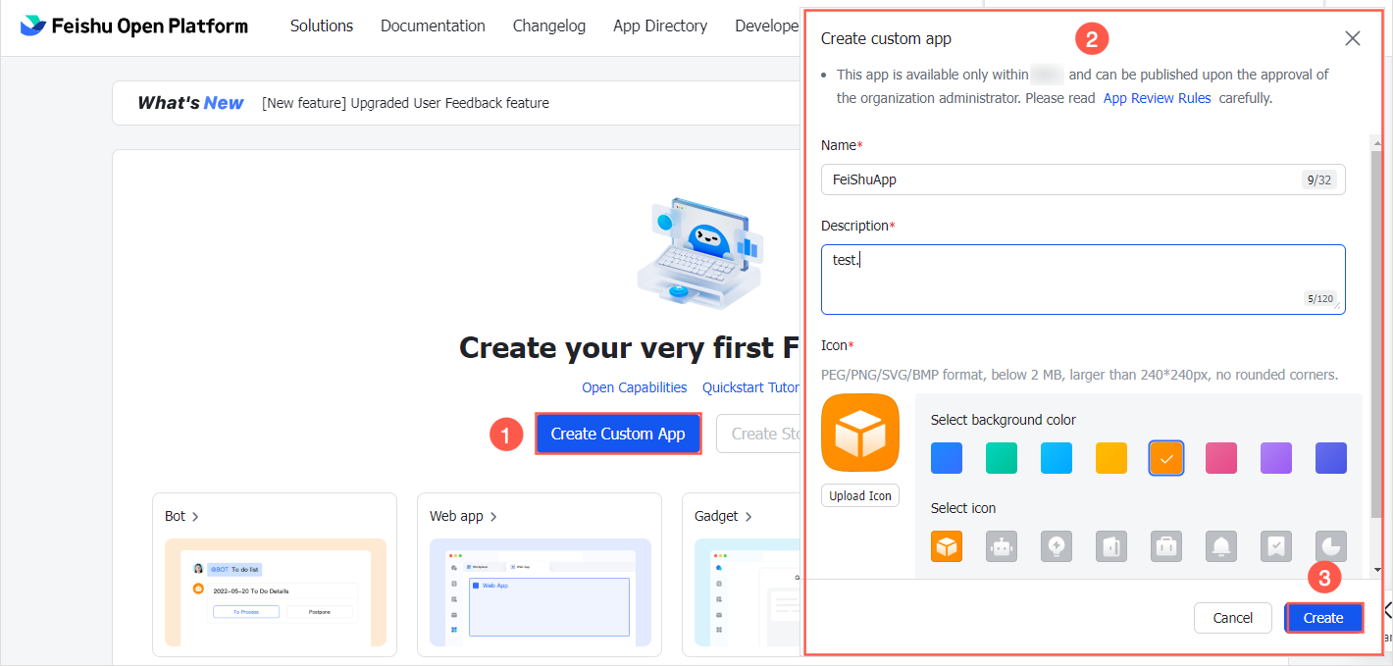Screen dimensions: 1393x666
Task: Open the Open Capabilities link
Action: [635, 387]
